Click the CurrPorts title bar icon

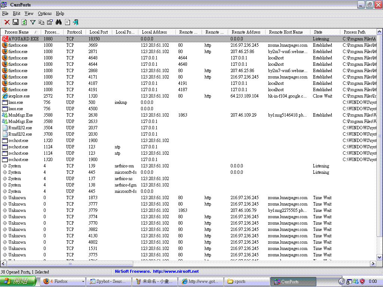tap(4, 4)
